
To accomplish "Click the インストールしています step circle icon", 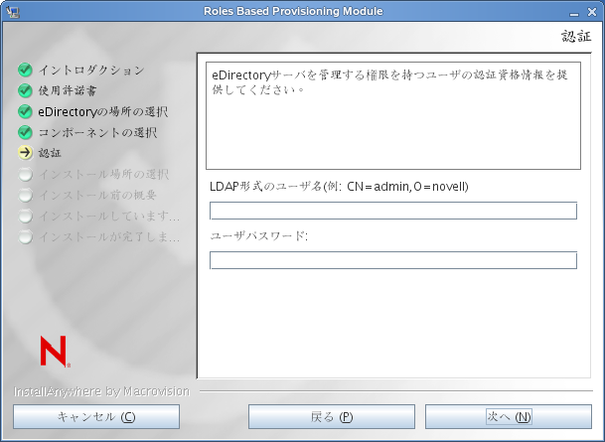I will click(x=25, y=216).
